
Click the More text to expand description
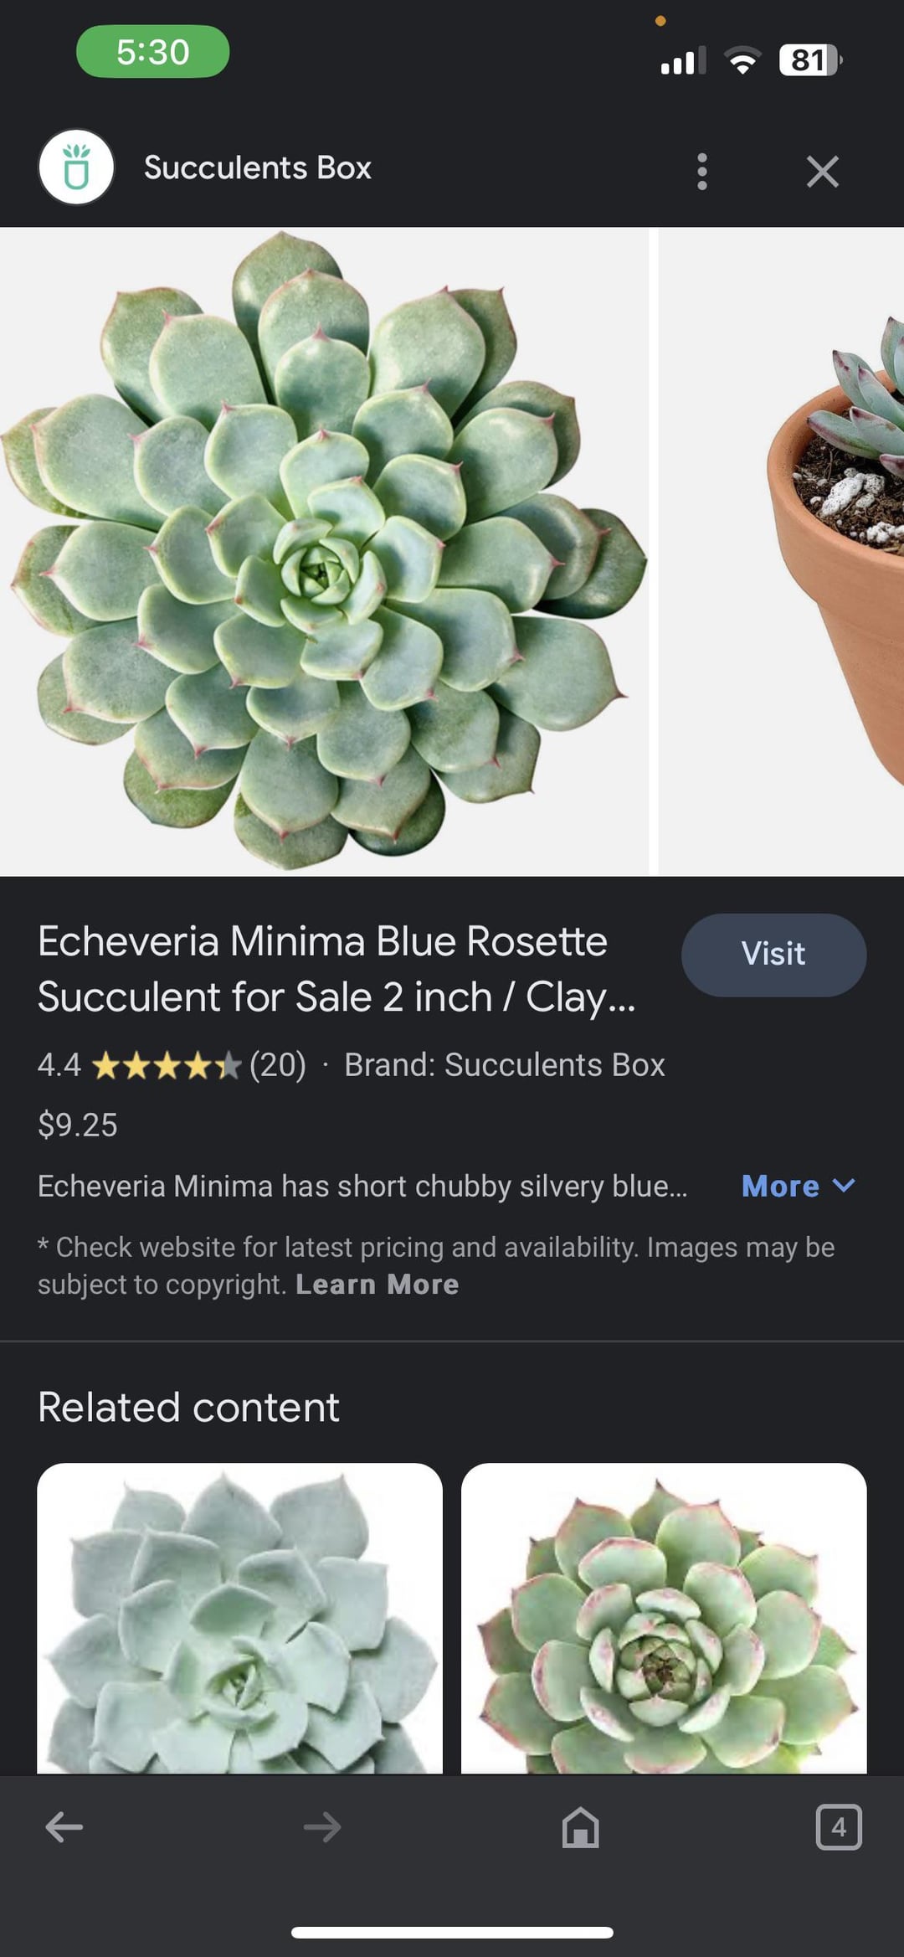point(780,1186)
